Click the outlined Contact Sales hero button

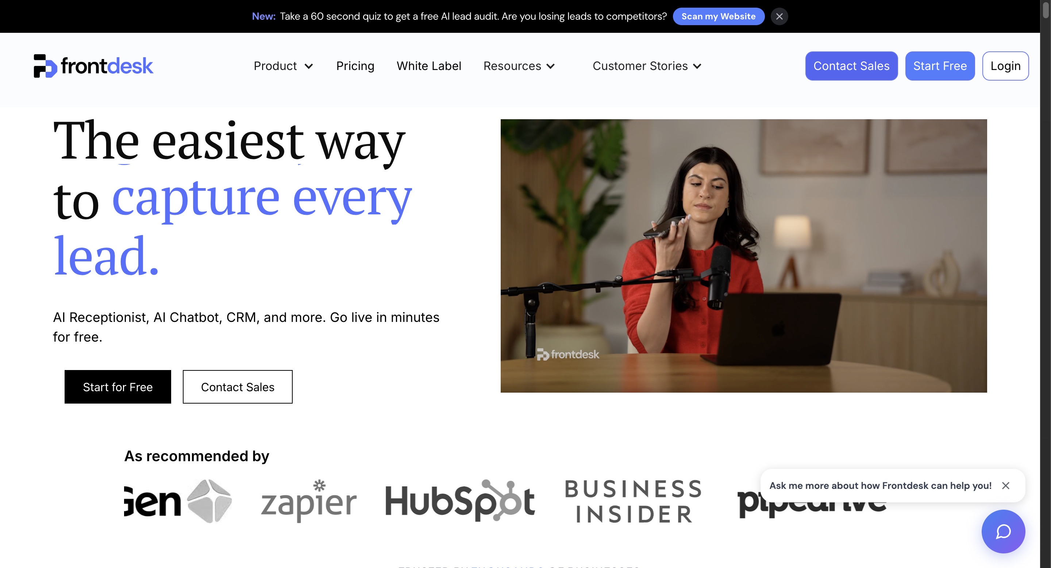click(x=238, y=387)
